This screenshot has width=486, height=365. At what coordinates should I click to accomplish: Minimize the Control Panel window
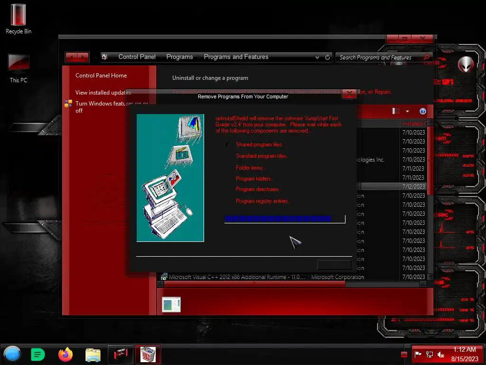[392, 39]
